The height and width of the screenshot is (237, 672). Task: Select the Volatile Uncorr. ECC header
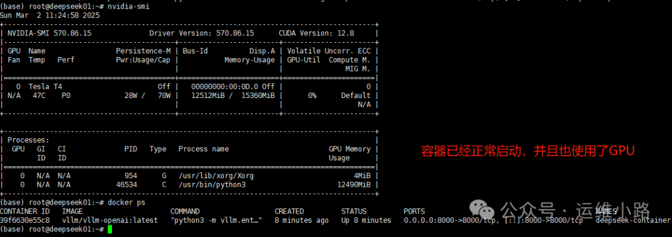(x=329, y=51)
